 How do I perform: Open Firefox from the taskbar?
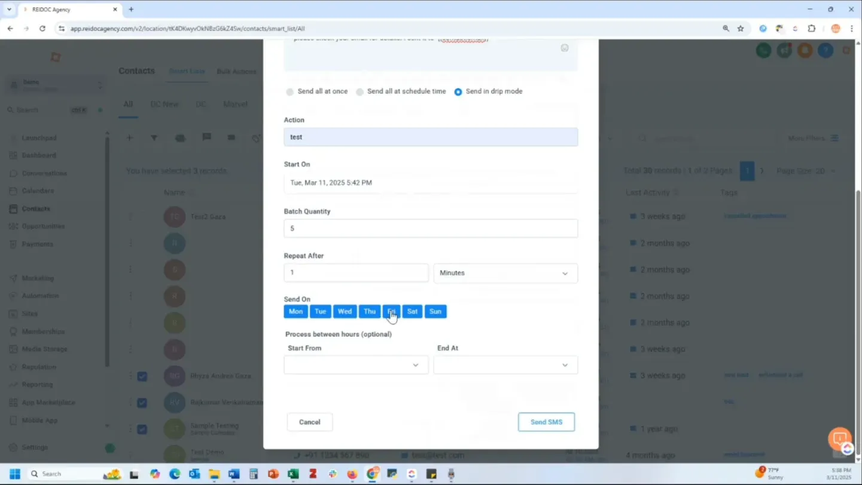(x=352, y=474)
